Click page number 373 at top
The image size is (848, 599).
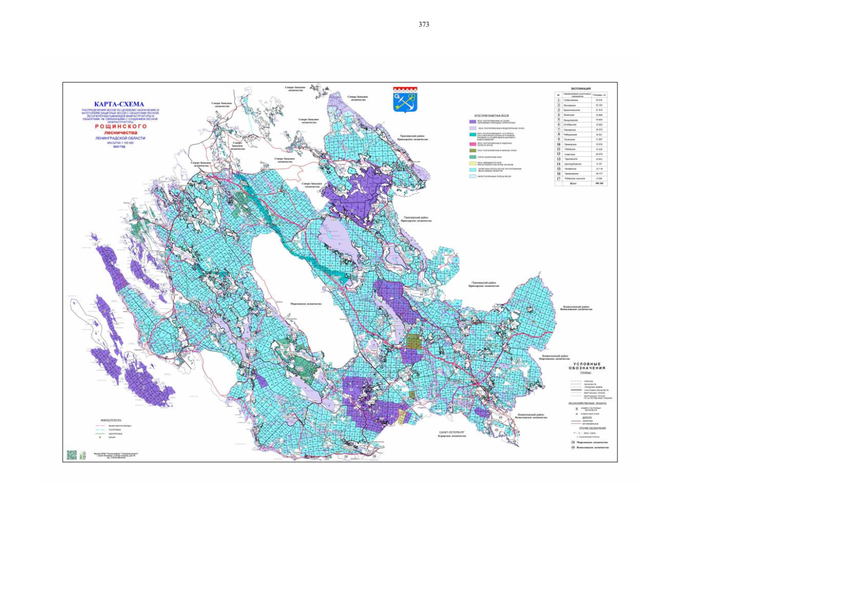(x=424, y=24)
